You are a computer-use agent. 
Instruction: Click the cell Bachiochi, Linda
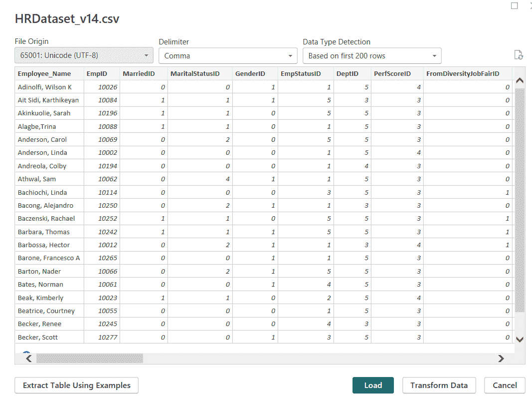(x=49, y=192)
